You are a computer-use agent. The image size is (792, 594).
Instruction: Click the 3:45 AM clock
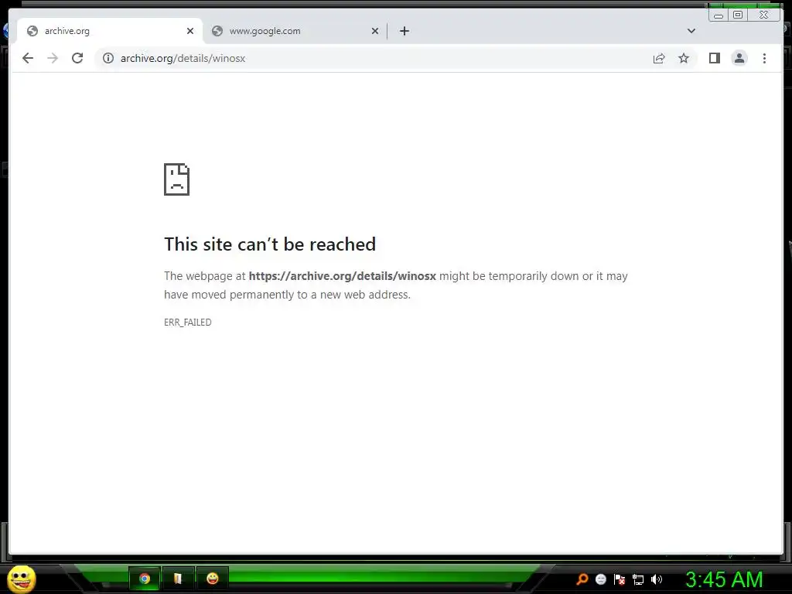tap(723, 579)
